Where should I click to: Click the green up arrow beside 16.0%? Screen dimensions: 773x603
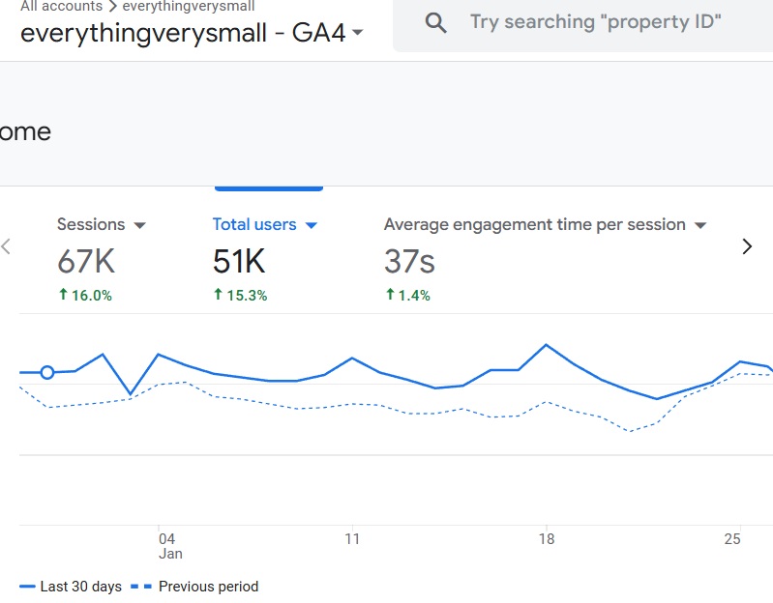click(64, 295)
